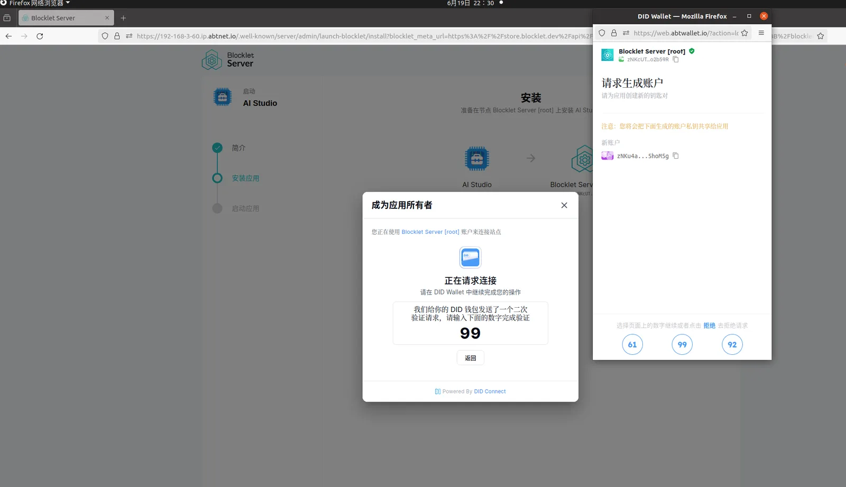
Task: Click the tracking protection shield in main window
Action: click(x=105, y=36)
